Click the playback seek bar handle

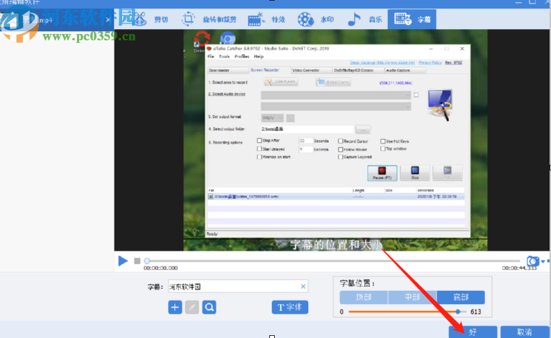[x=147, y=260]
